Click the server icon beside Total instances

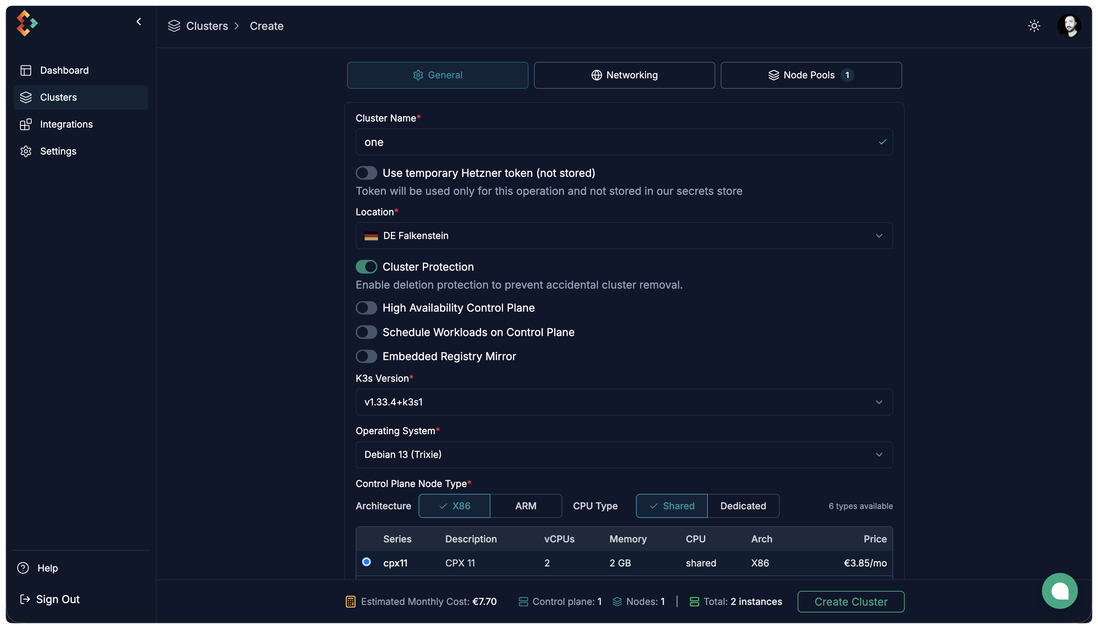(x=694, y=601)
